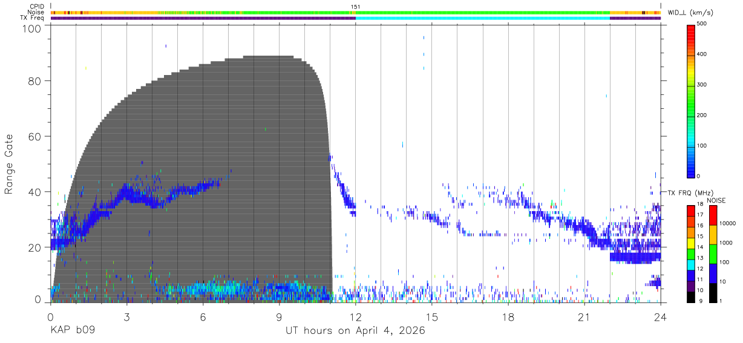Click x-axis tick label 12
Screen dimensions: 743x343
355,316
